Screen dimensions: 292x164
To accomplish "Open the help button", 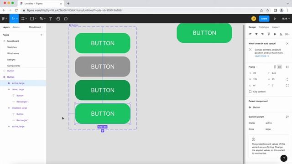I will click(x=284, y=158).
